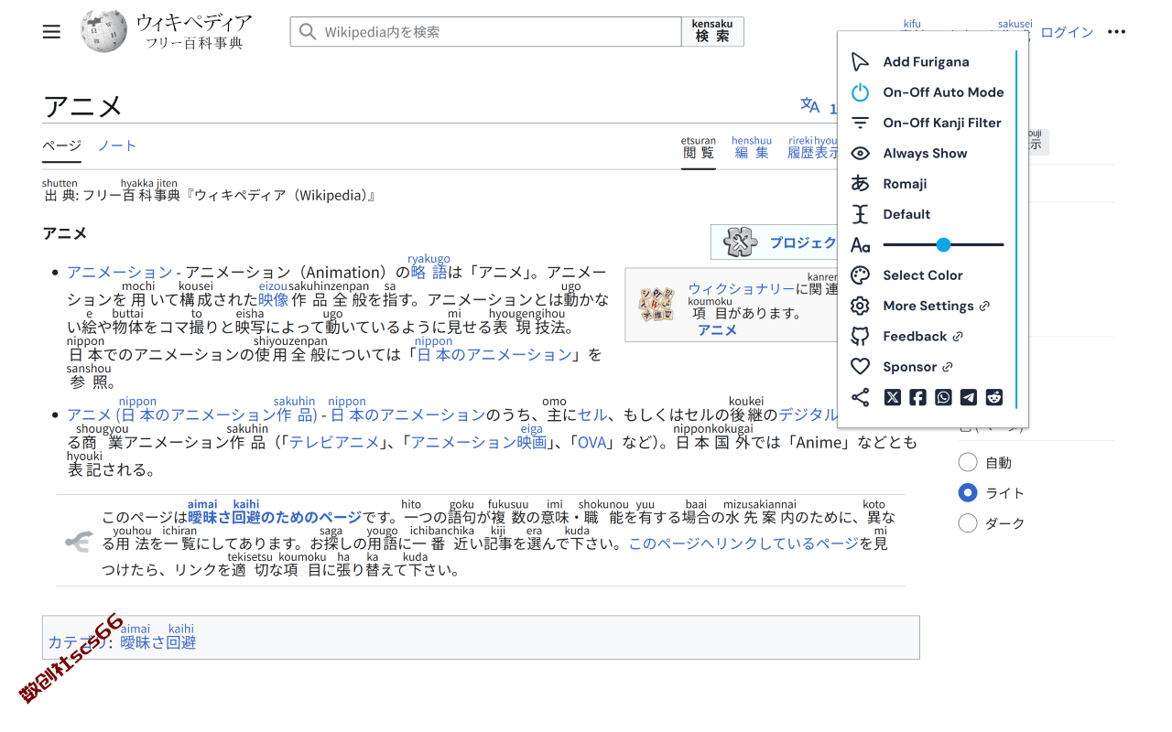Click the magnifier icon in the search box

coord(308,32)
